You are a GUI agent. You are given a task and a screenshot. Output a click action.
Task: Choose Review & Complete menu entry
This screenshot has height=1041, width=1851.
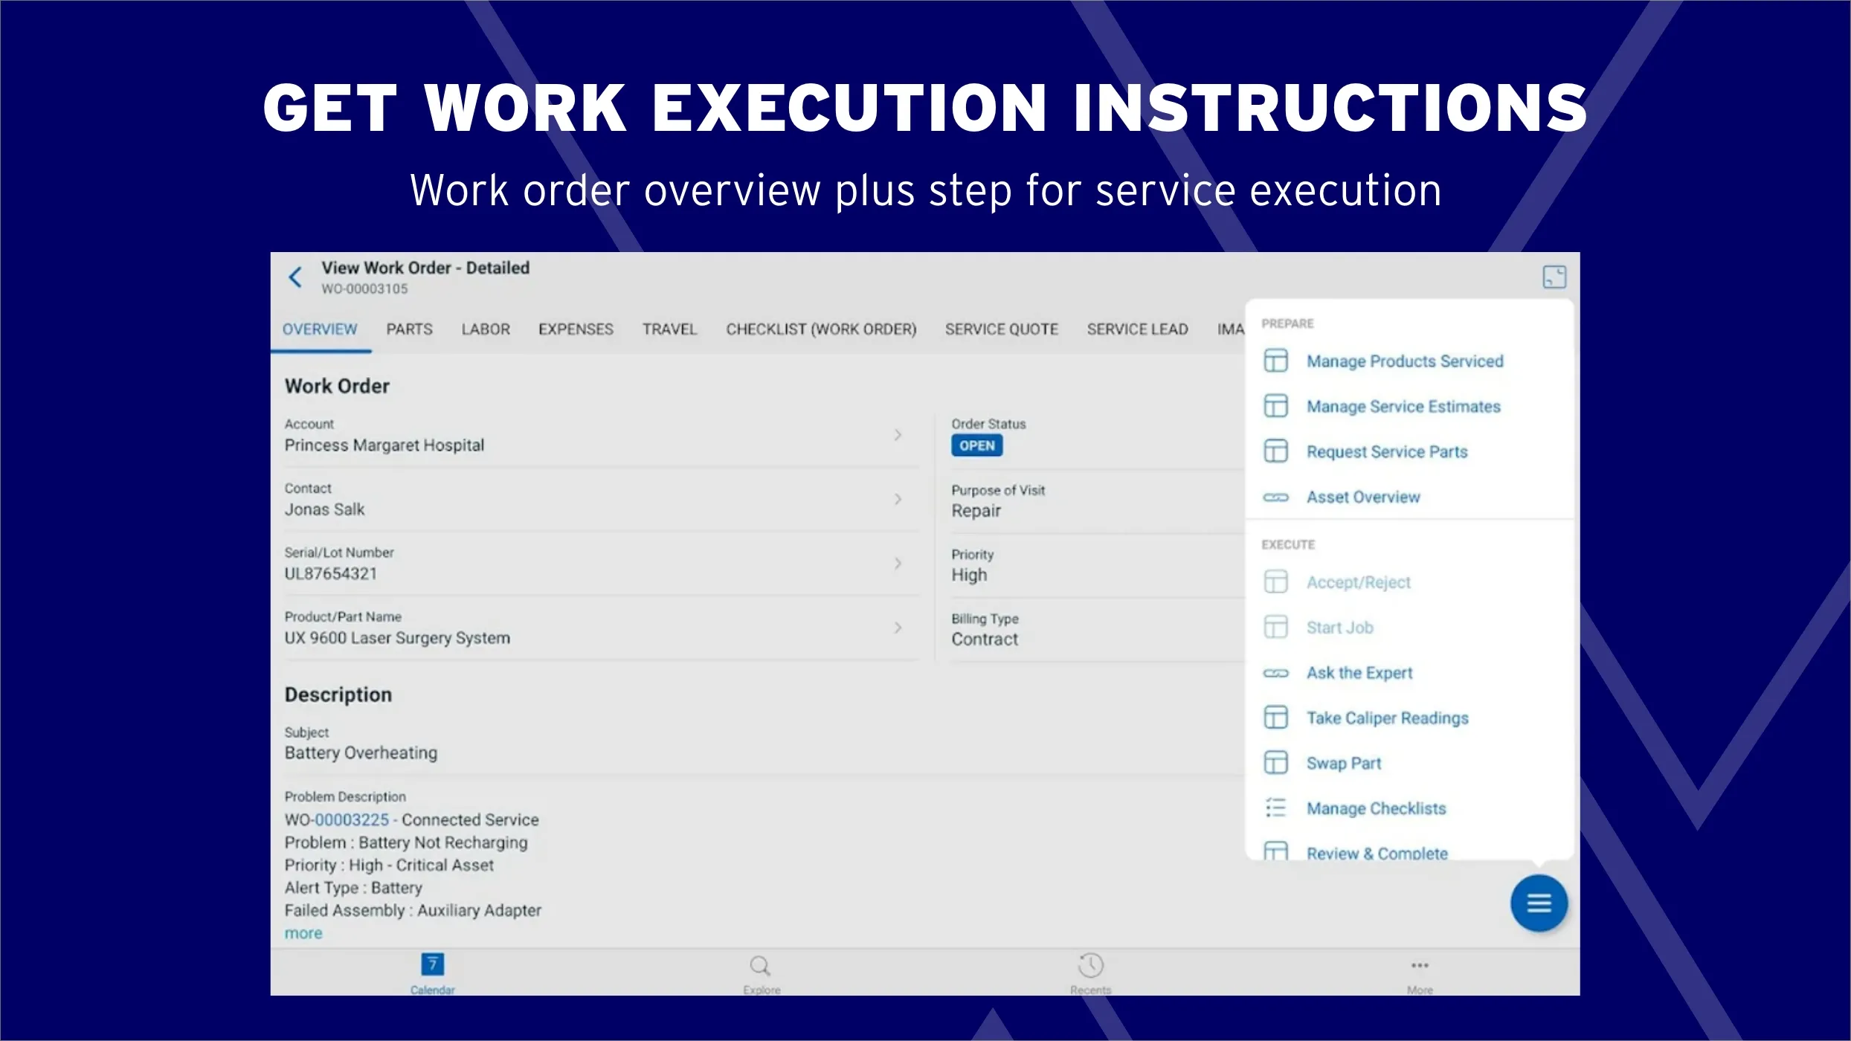coord(1377,853)
